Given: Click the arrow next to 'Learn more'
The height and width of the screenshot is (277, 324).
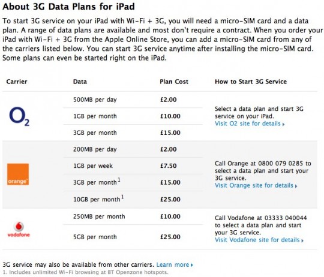Looking at the screenshot, I should (x=192, y=265).
